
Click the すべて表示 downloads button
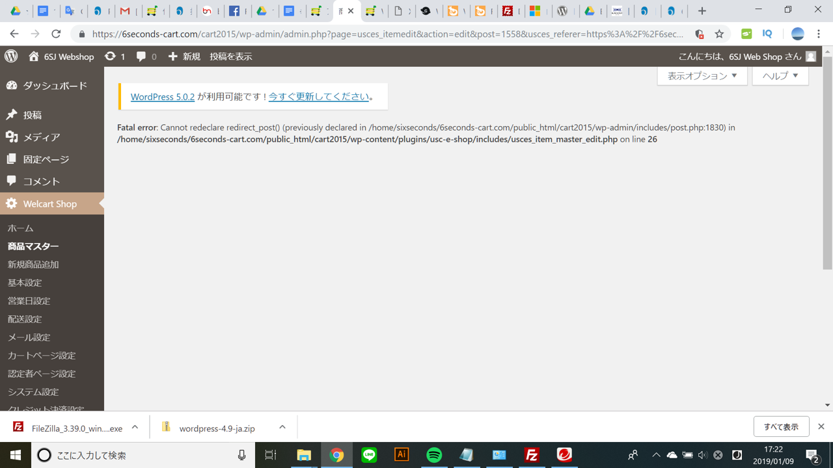[781, 426]
